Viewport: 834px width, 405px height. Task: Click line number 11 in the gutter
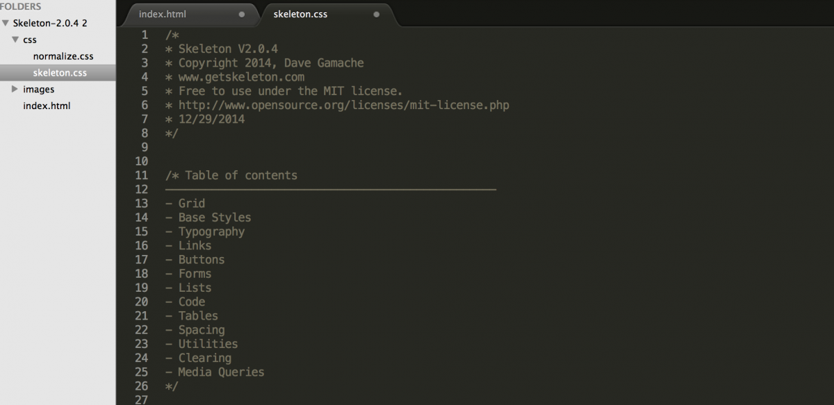(x=142, y=175)
